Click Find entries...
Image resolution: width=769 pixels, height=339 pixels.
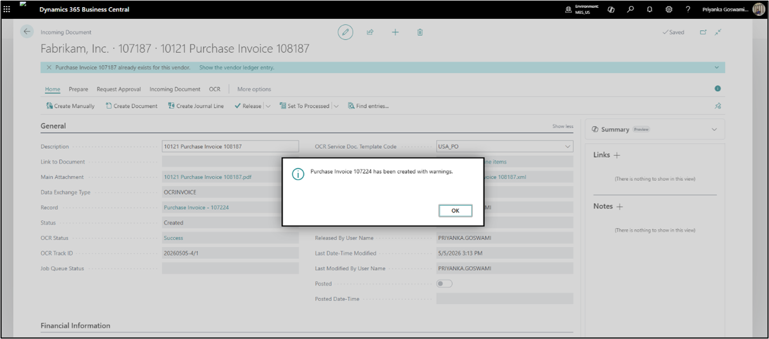point(368,106)
